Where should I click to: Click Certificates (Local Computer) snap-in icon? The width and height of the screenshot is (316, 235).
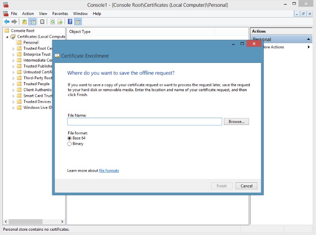pyautogui.click(x=13, y=37)
